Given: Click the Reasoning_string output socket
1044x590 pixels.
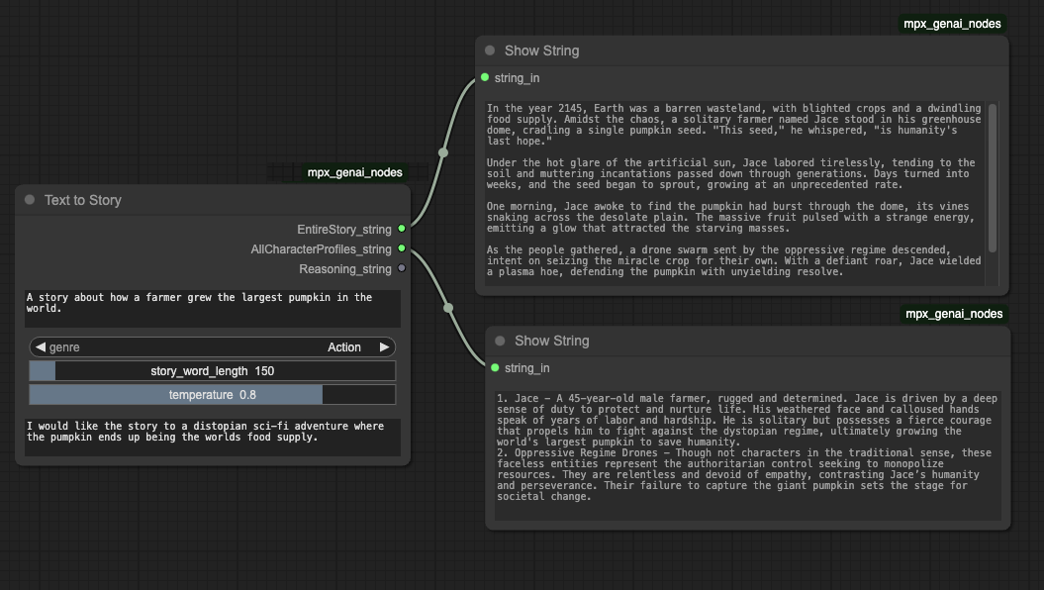Looking at the screenshot, I should [402, 268].
